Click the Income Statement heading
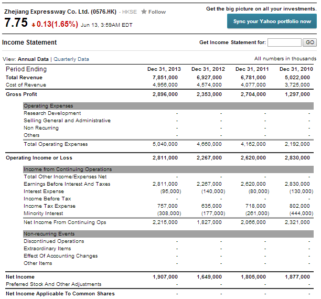This screenshot has height=299, width=321. point(29,42)
